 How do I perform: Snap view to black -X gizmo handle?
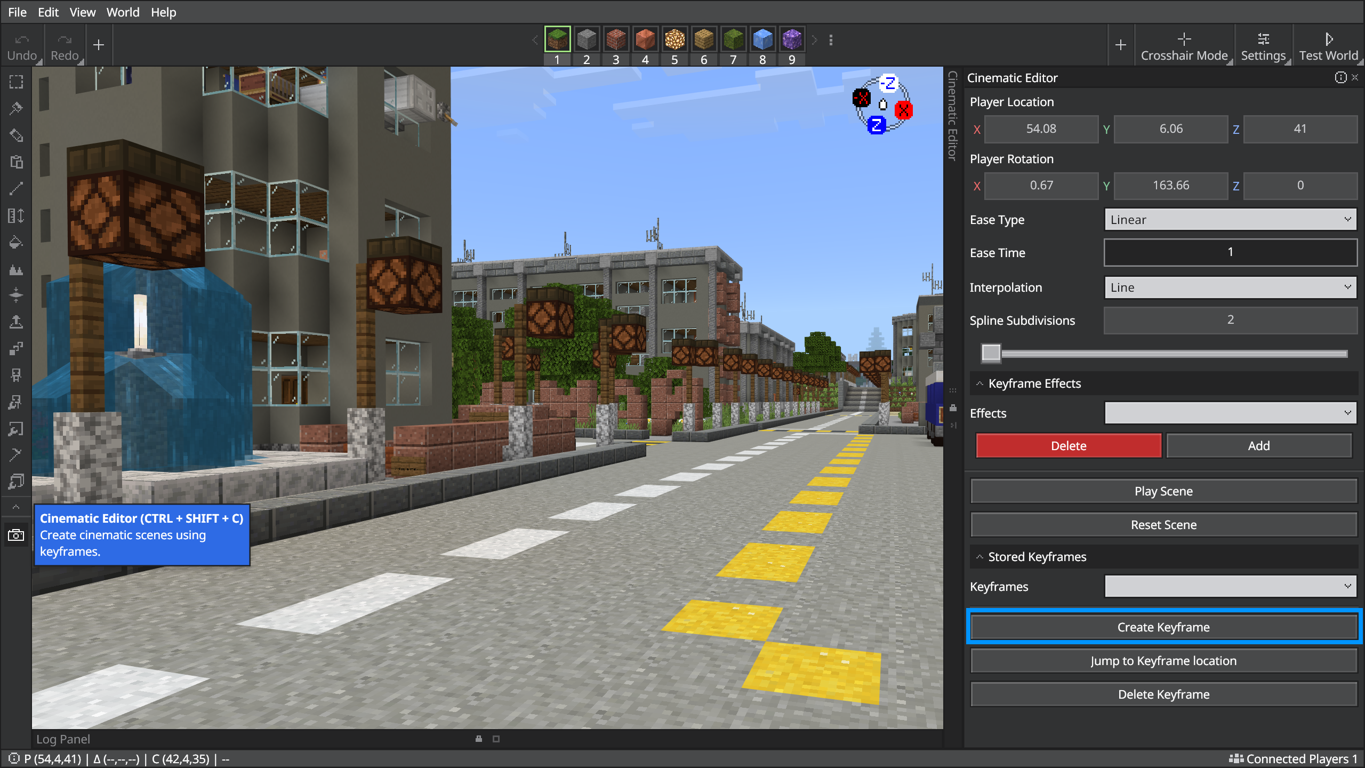tap(862, 98)
